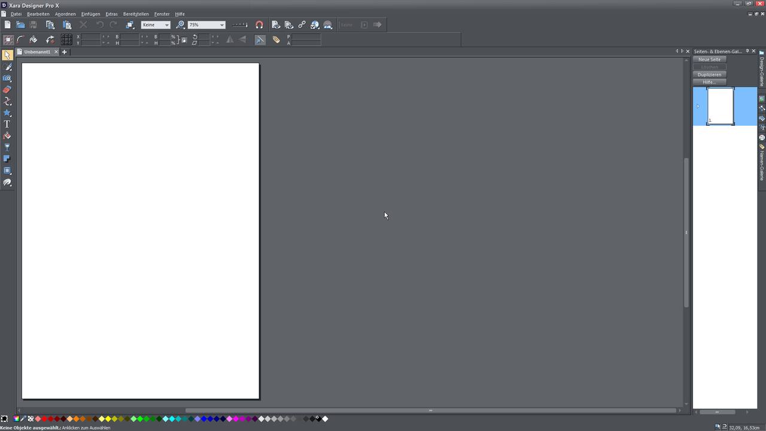This screenshot has width=766, height=431.
Task: Click previous tab arrow near gallery
Action: (677, 51)
